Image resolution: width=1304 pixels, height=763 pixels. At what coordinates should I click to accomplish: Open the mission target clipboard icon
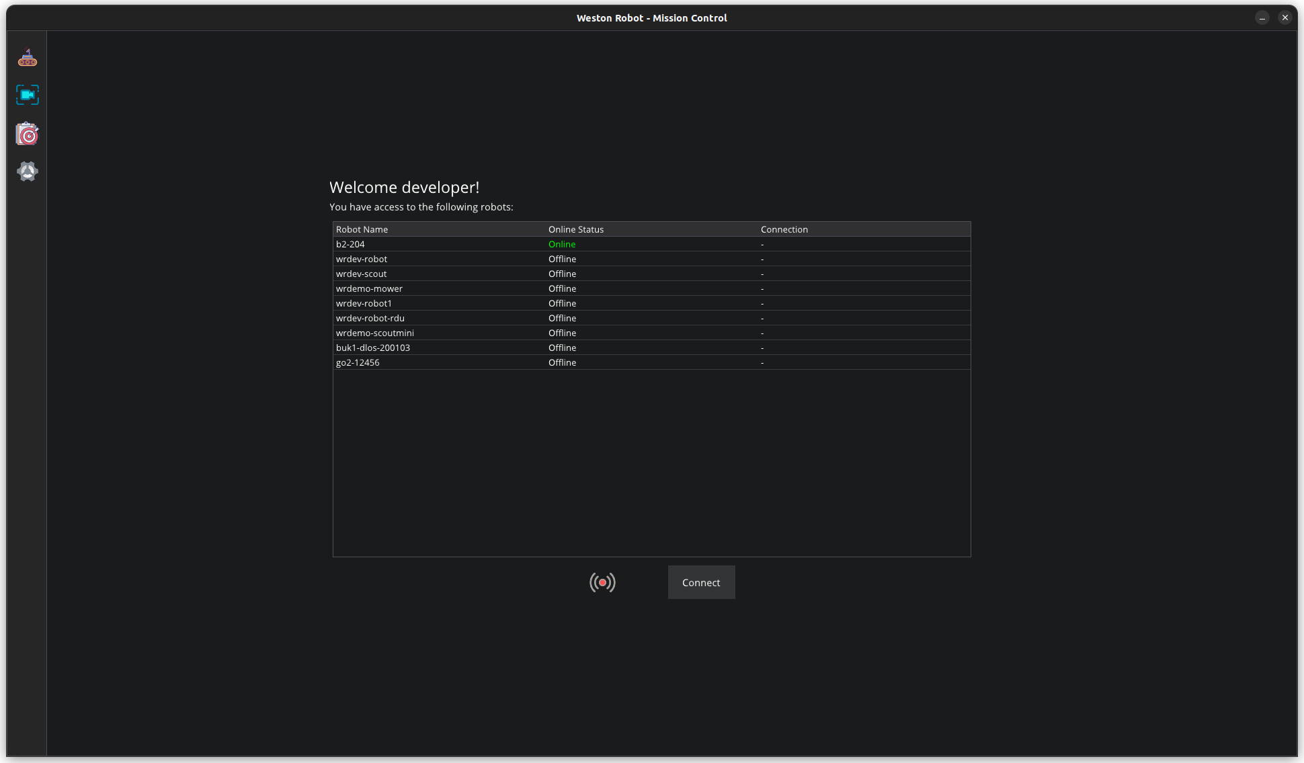click(x=28, y=134)
